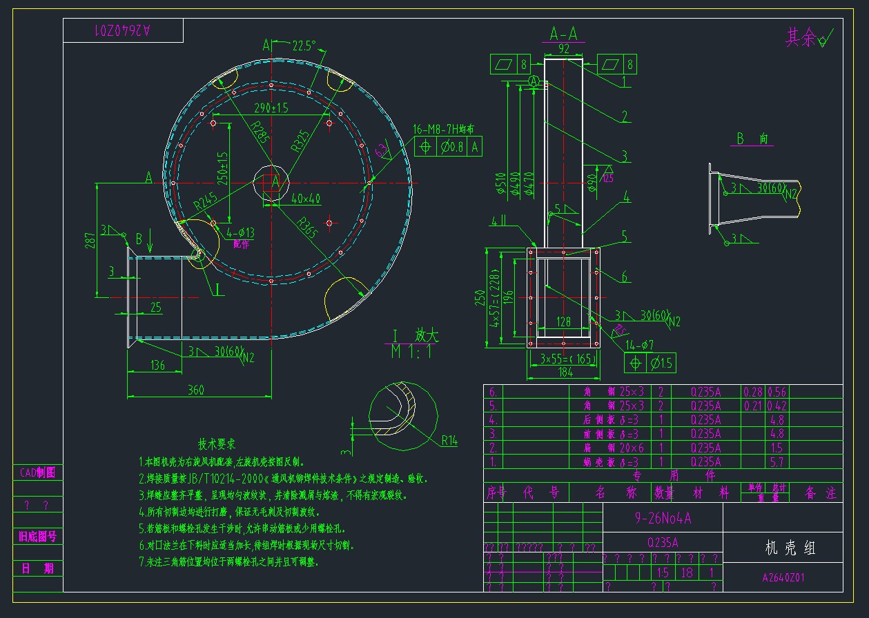The width and height of the screenshot is (869, 618).
Task: Click the R14 detail circle view
Action: 403,416
